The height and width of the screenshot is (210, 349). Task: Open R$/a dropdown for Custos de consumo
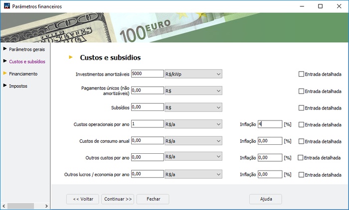(x=193, y=141)
